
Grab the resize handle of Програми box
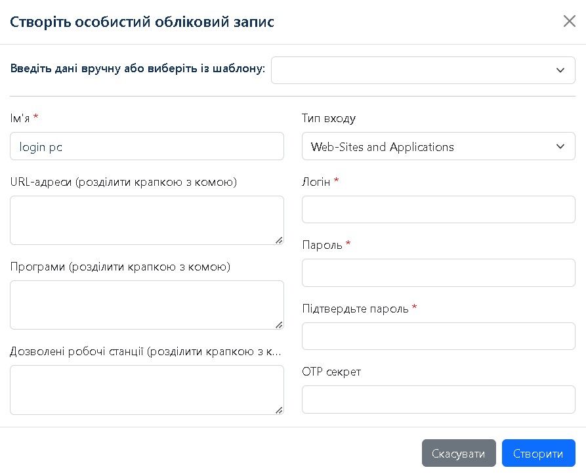click(279, 325)
